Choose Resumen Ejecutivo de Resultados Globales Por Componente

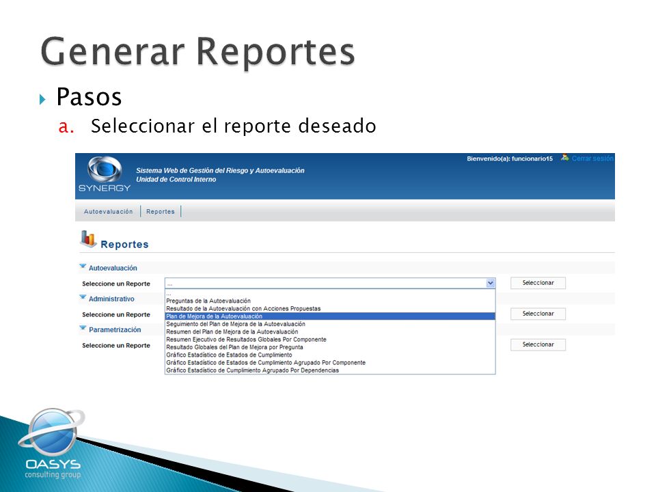coord(330,340)
